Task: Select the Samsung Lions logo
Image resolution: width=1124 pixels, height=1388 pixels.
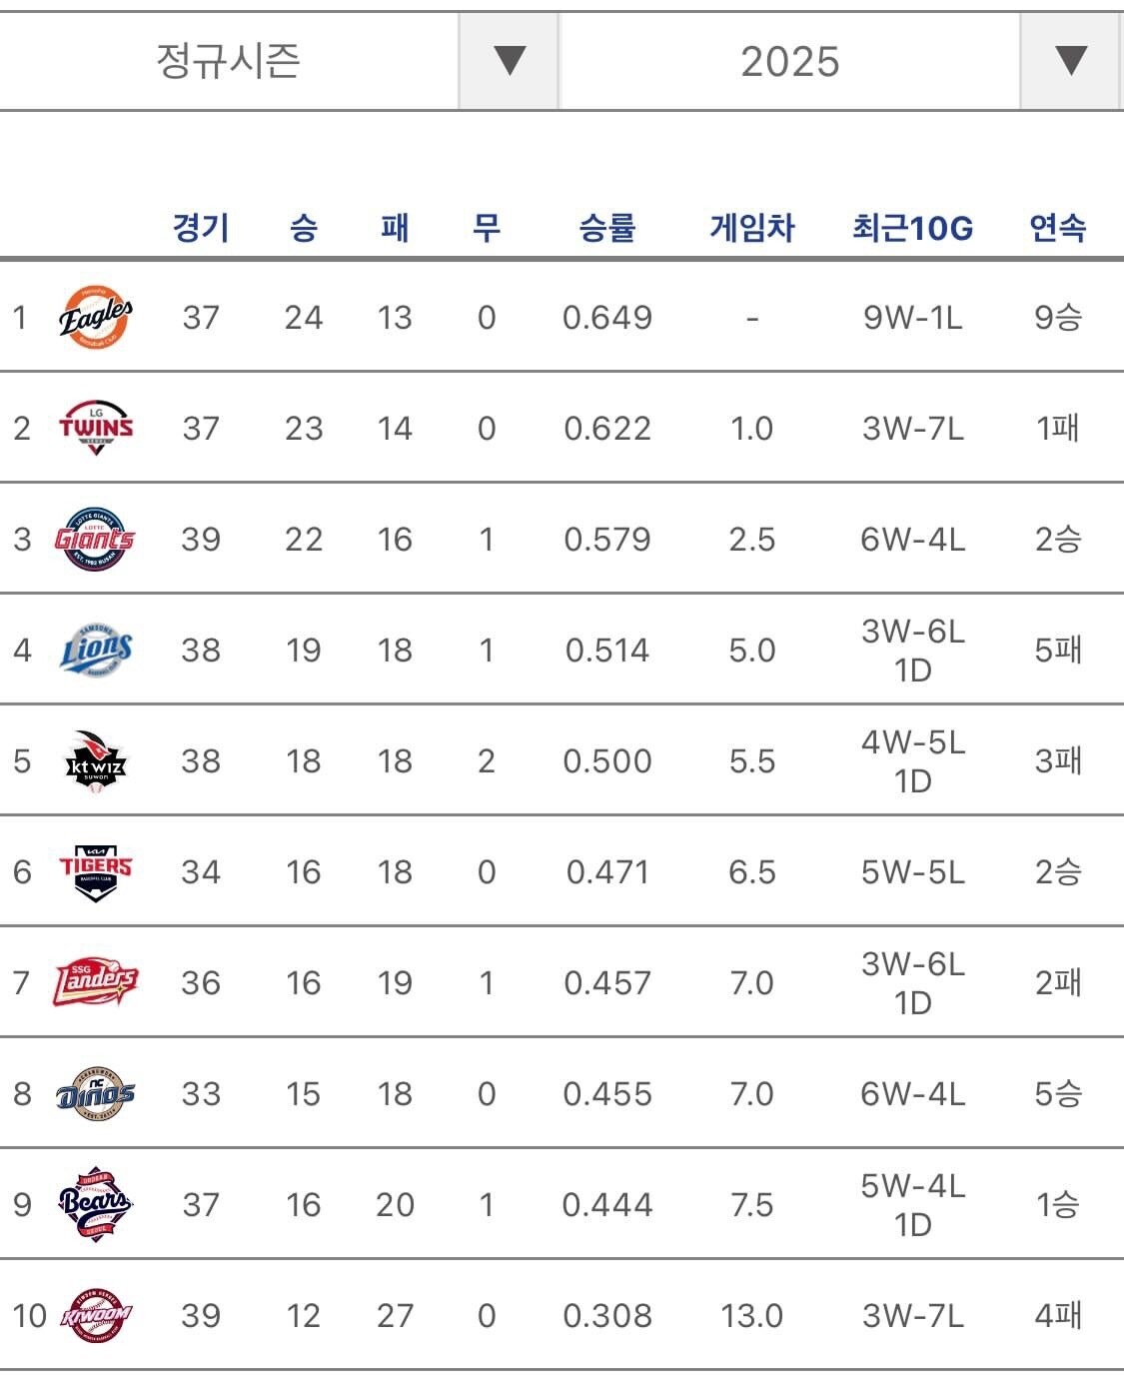Action: coord(96,650)
